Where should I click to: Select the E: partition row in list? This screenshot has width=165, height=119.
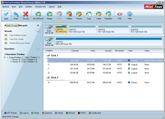106,64
